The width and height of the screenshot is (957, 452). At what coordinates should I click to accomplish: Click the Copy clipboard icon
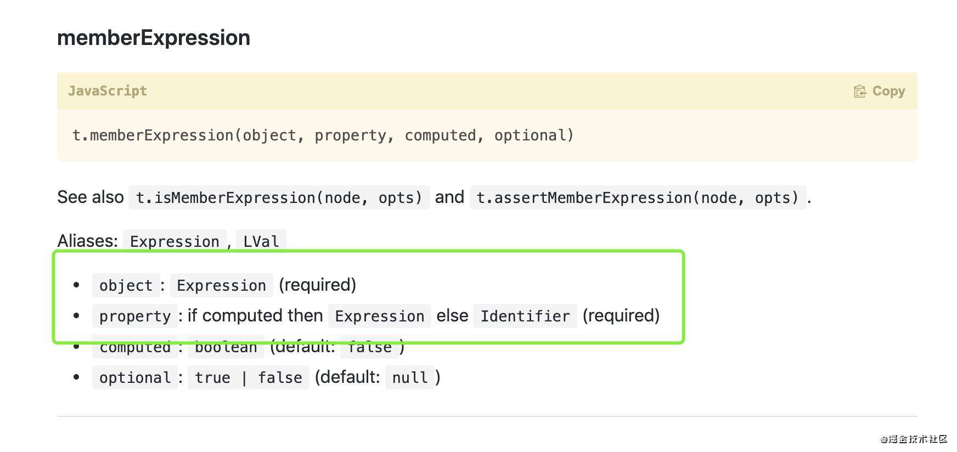click(x=860, y=91)
